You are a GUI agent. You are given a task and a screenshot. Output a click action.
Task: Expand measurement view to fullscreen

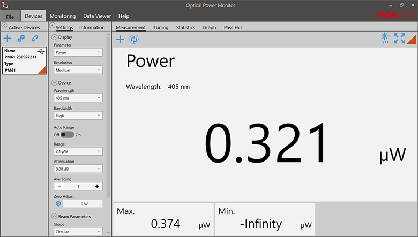(x=399, y=39)
